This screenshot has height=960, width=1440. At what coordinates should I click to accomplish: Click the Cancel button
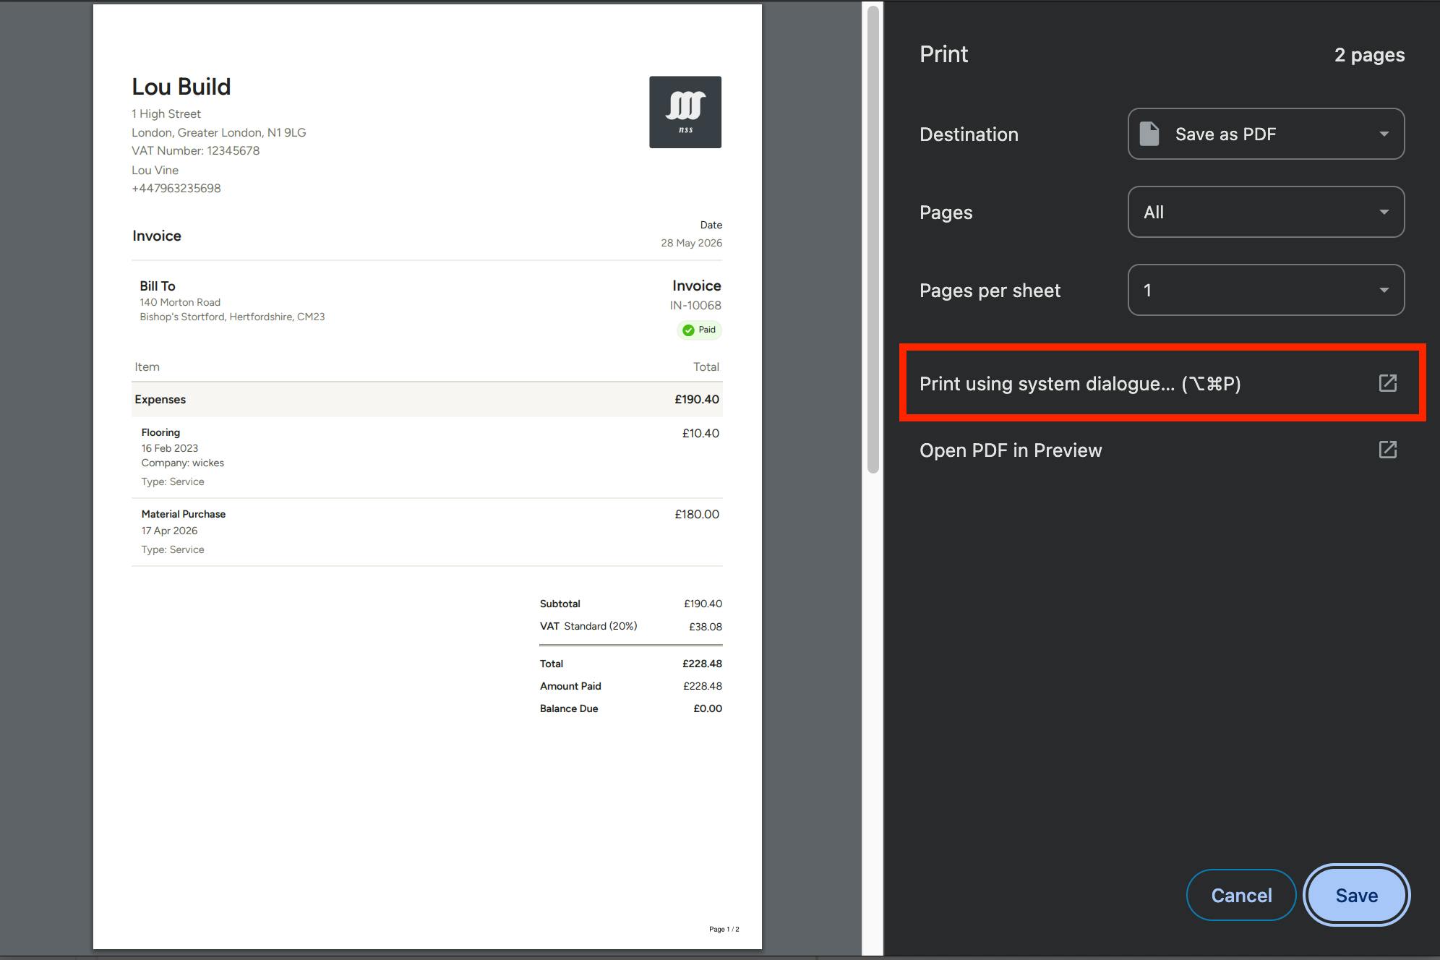[x=1240, y=895]
